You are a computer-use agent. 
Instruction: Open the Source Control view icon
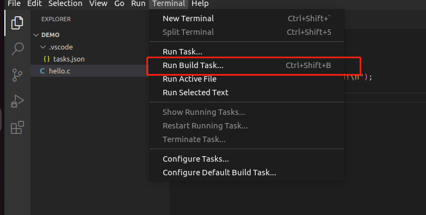click(x=17, y=75)
